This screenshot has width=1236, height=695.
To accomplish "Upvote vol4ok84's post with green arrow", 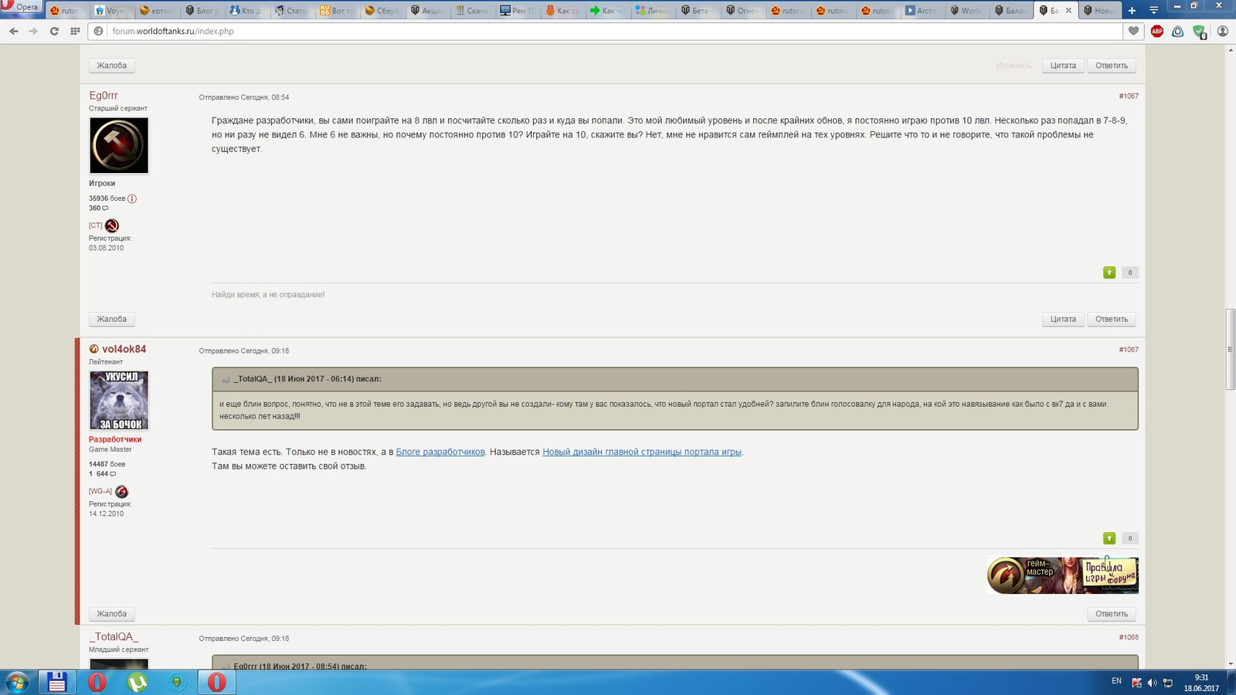I will [1109, 538].
